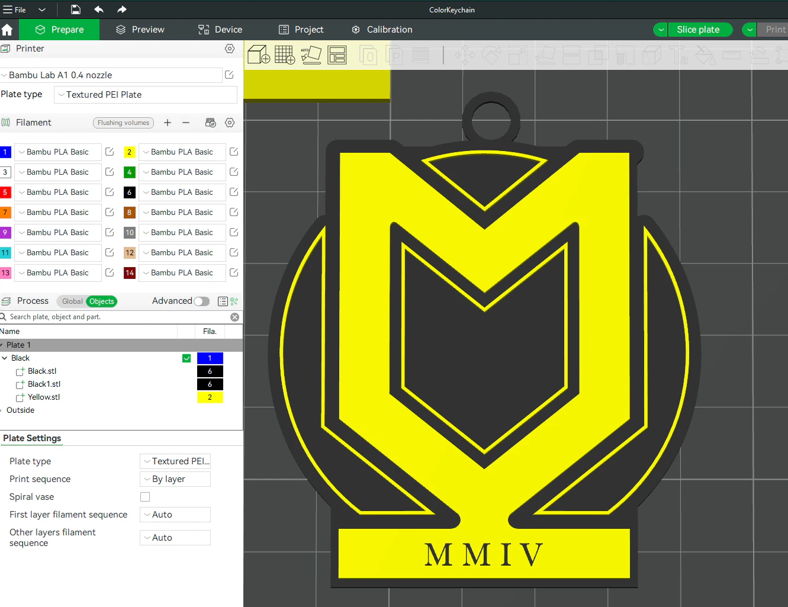Open Print sequence By layer dropdown
This screenshot has width=788, height=607.
pyautogui.click(x=175, y=479)
